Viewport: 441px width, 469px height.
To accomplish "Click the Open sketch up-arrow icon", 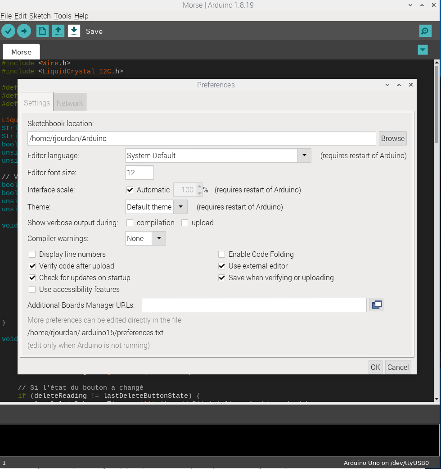I will tap(58, 31).
